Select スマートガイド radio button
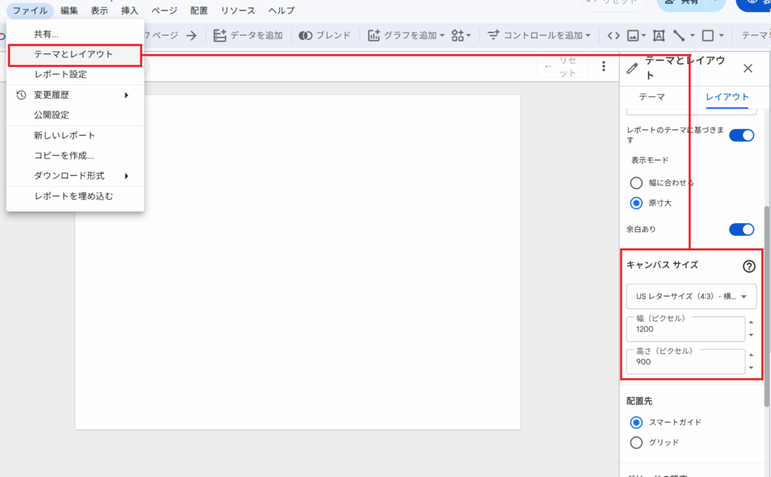Image resolution: width=771 pixels, height=477 pixels. click(x=636, y=422)
